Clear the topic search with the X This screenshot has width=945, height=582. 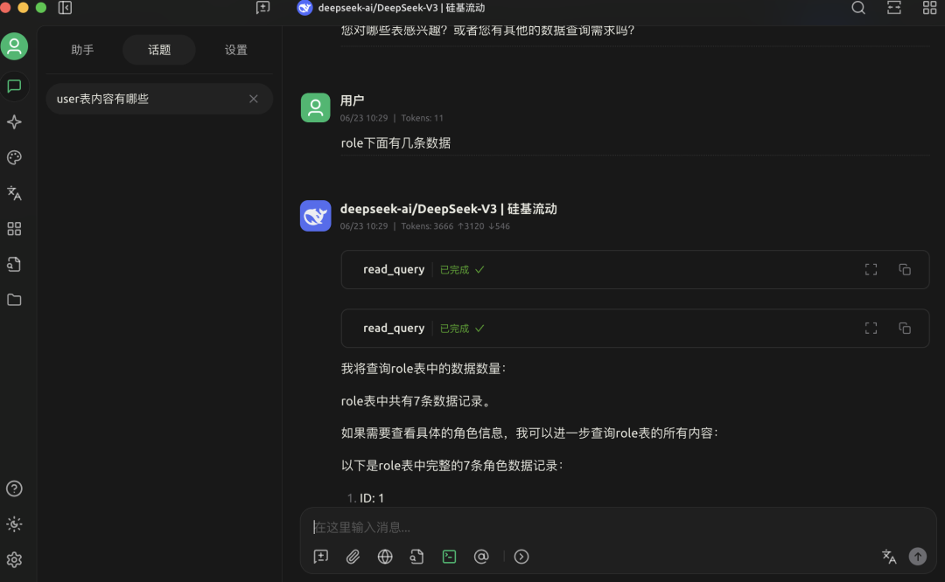pos(253,98)
